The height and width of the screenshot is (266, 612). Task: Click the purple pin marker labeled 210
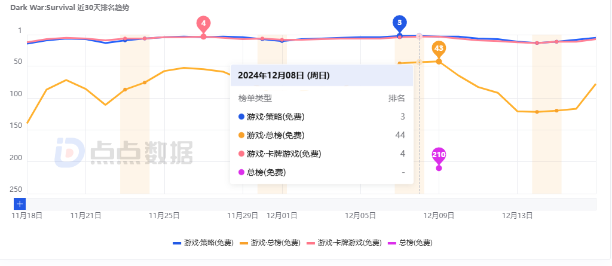(439, 155)
